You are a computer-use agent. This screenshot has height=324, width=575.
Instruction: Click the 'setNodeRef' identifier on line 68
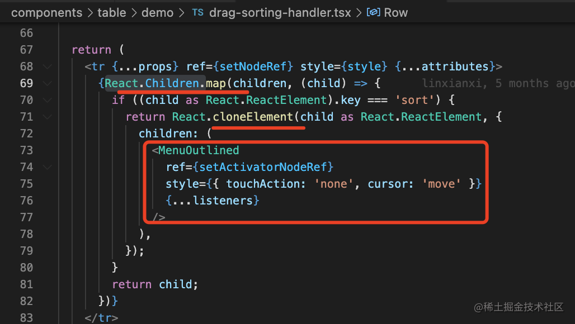(253, 66)
